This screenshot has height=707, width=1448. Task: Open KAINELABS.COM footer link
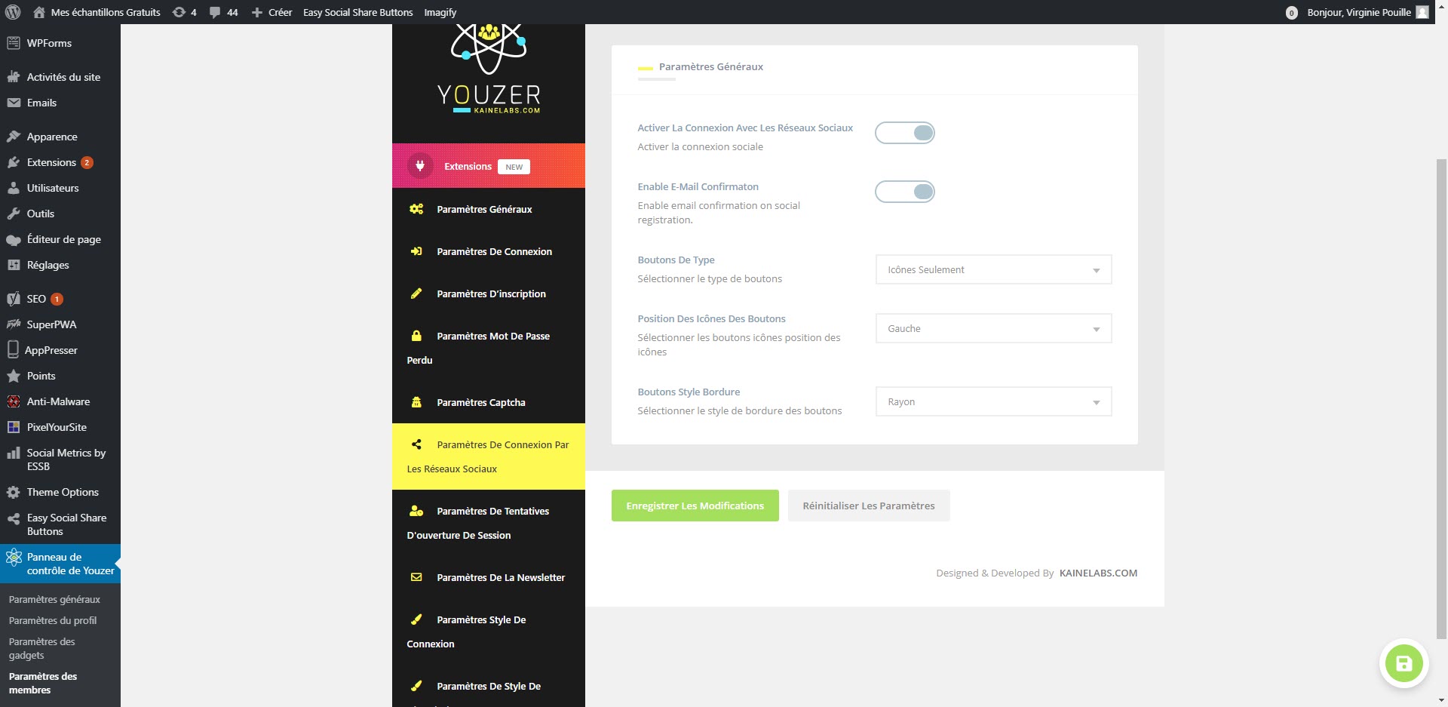(1098, 573)
